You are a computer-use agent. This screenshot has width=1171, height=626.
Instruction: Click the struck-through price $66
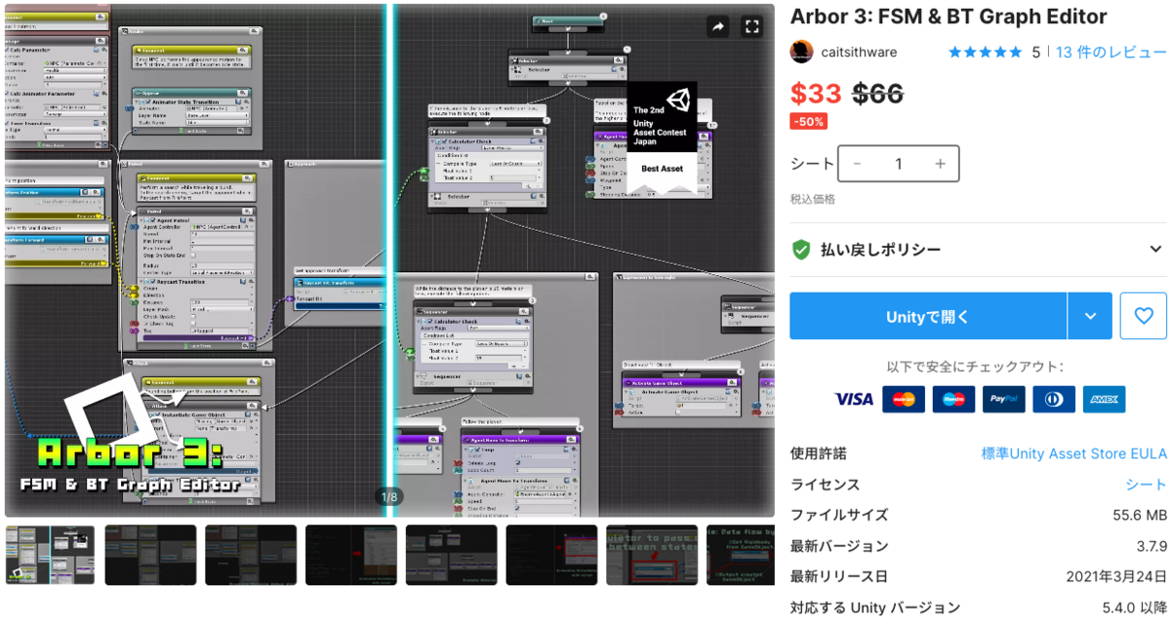(x=878, y=94)
